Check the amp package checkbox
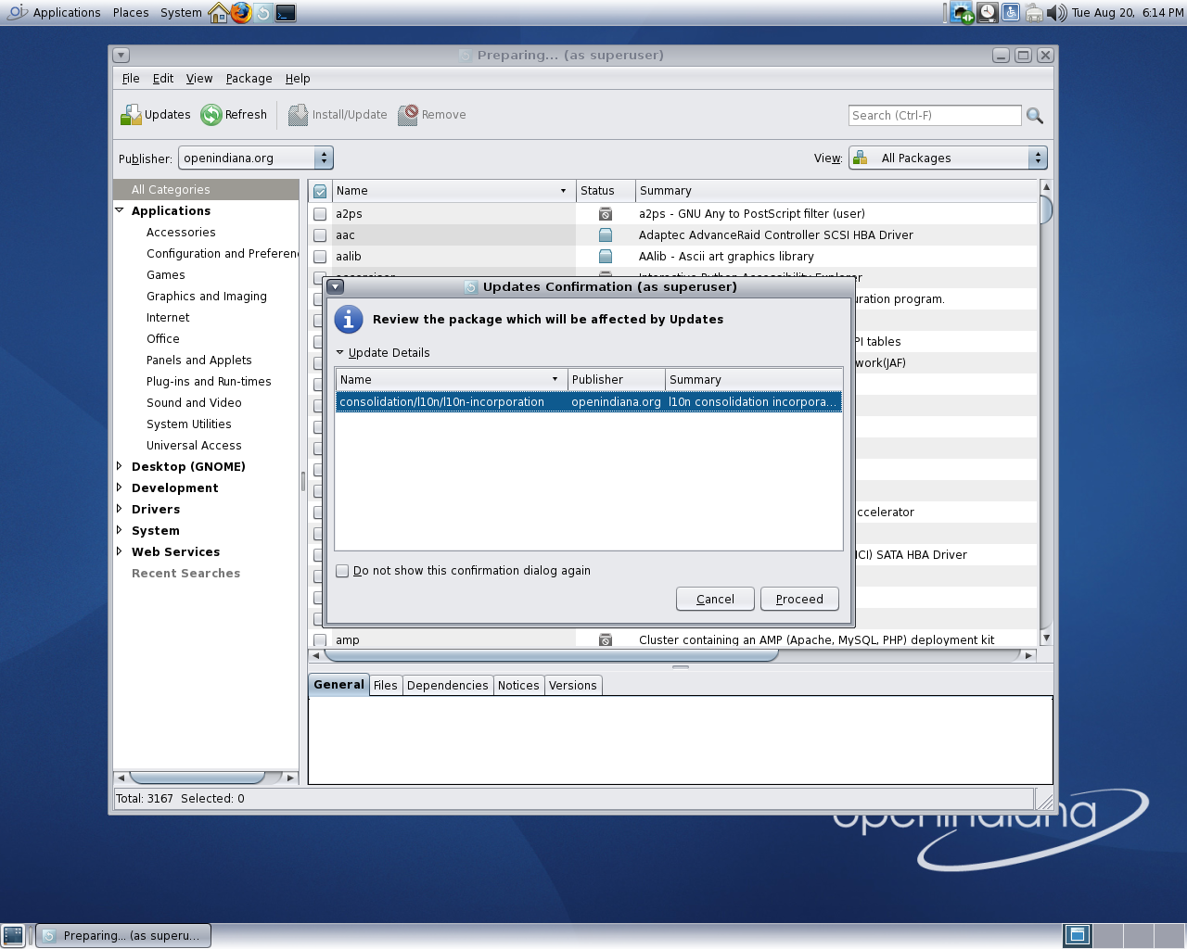The width and height of the screenshot is (1187, 949). [x=320, y=640]
